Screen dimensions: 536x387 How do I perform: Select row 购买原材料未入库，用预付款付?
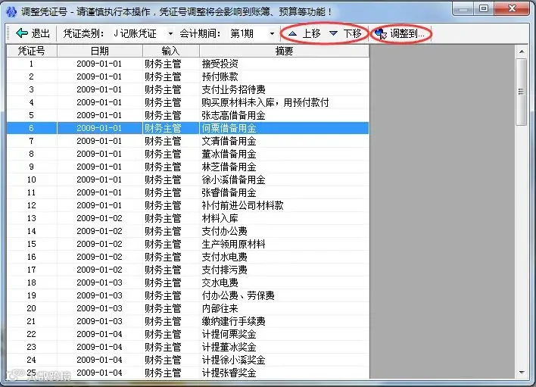pyautogui.click(x=188, y=102)
